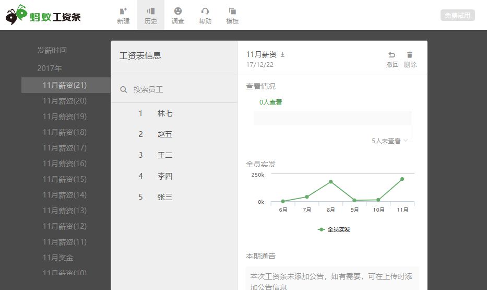Click the 发薪时间 sidebar heading
Screen dimensions: 487x290
pos(52,50)
